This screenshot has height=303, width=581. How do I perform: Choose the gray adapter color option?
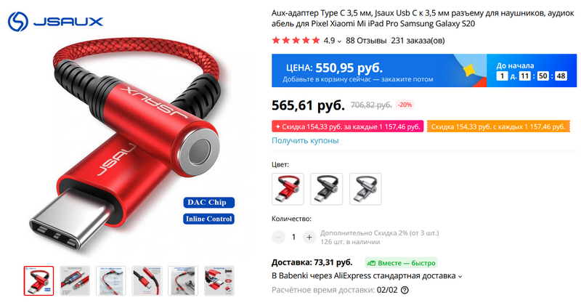[x=365, y=189]
